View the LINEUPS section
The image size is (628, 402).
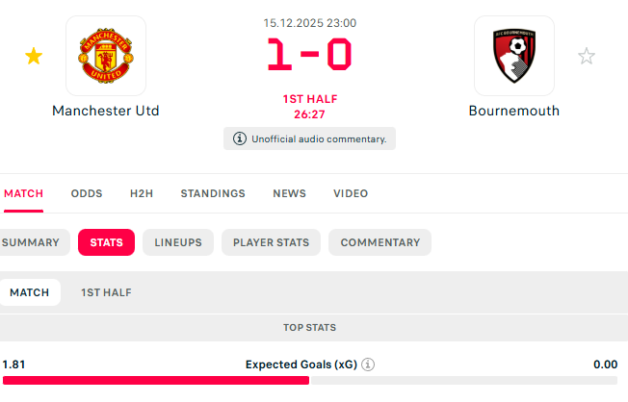(178, 242)
